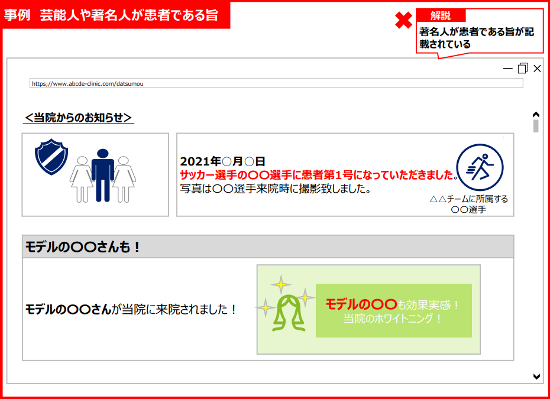
Task: Click the green long-hair model icon
Action: coord(289,313)
